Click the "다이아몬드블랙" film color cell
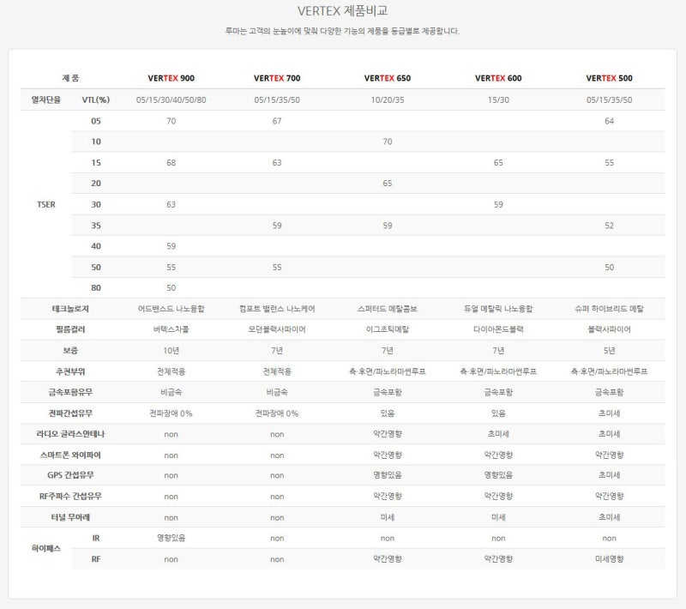The height and width of the screenshot is (609, 686). tap(498, 329)
